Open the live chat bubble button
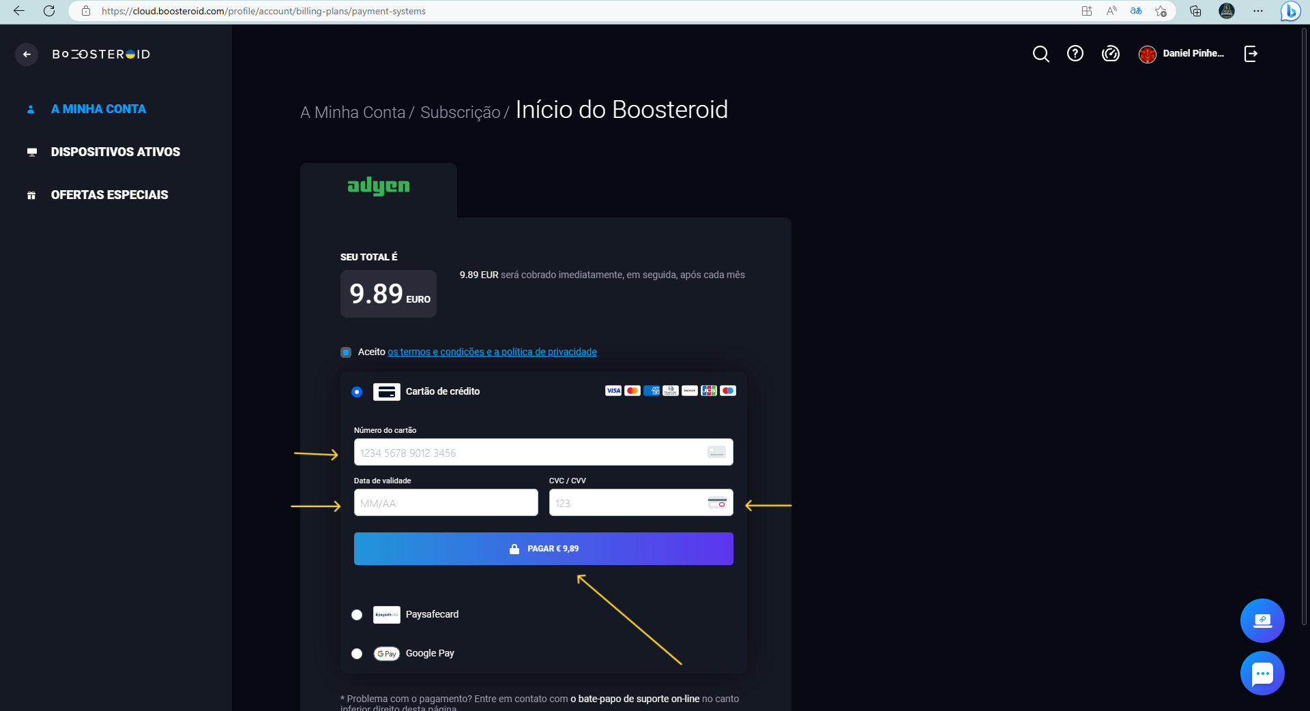 pos(1262,674)
